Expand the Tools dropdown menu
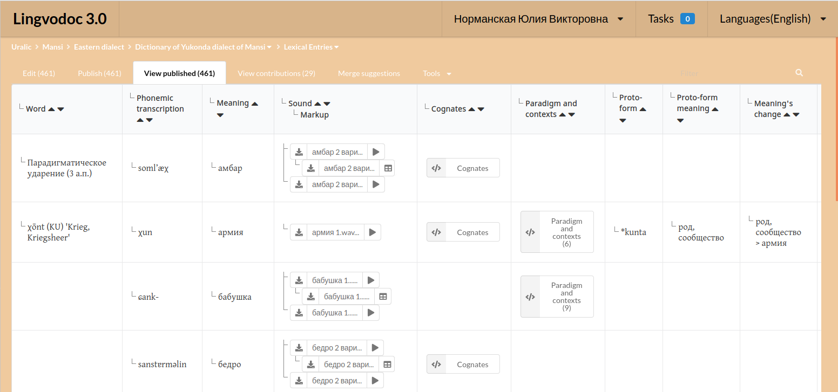838x392 pixels. click(x=437, y=73)
